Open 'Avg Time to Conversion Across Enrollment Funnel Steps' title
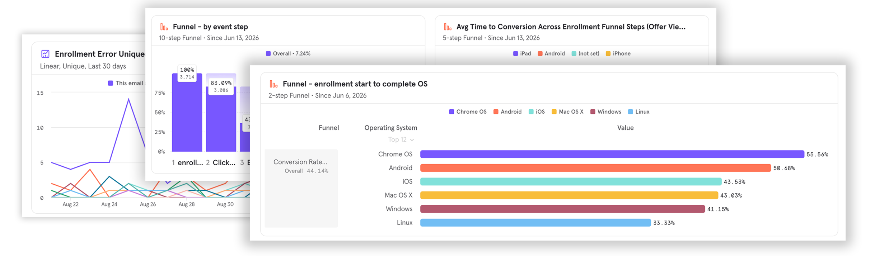Viewport: 870px width, 256px height. click(x=571, y=27)
